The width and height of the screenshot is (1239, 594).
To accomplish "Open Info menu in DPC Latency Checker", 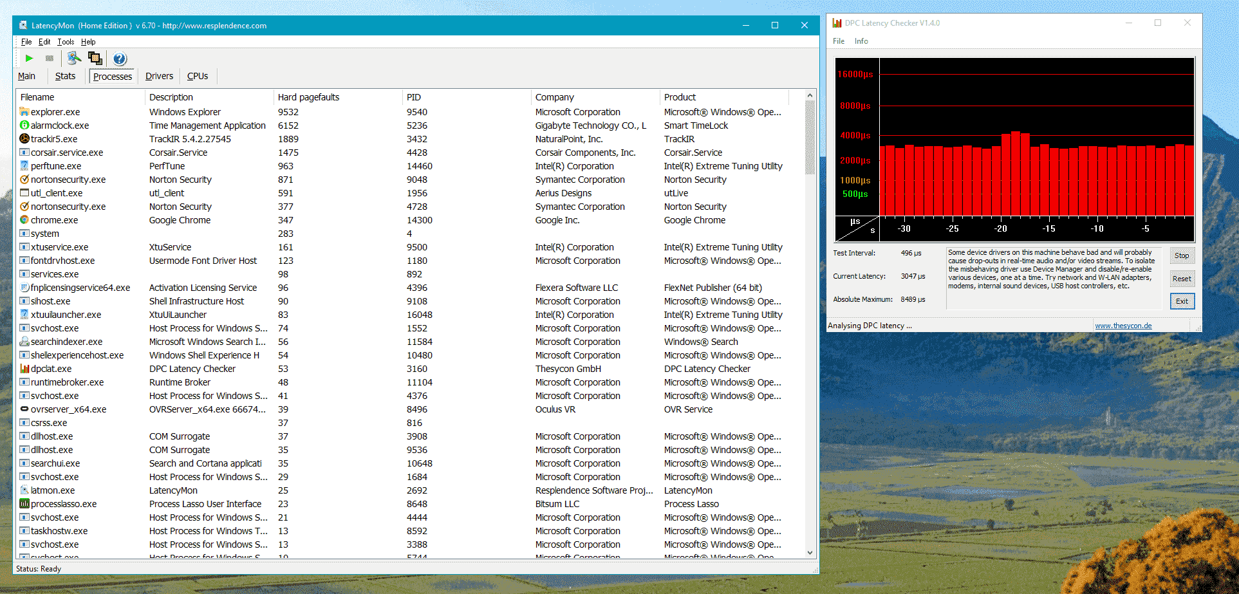I will (861, 41).
